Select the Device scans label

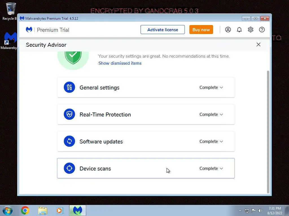(x=95, y=169)
